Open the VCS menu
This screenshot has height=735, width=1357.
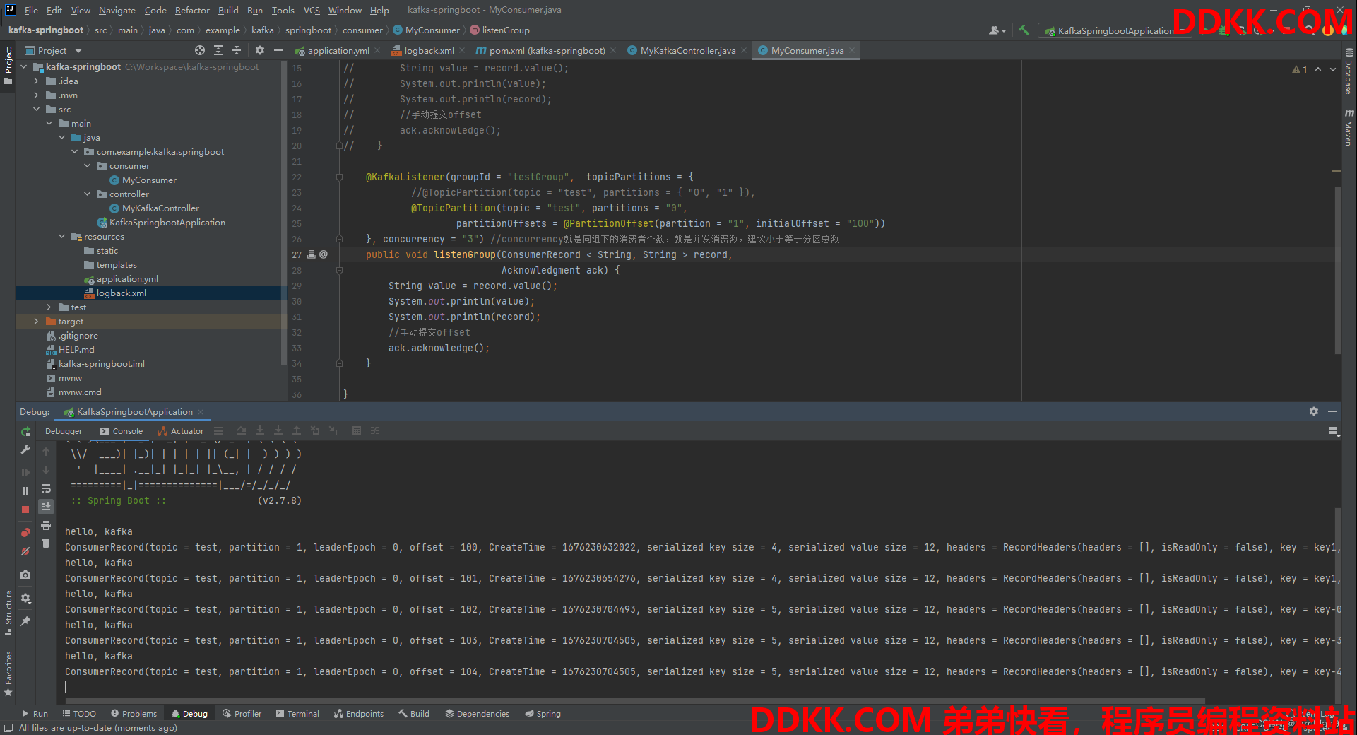(x=312, y=10)
